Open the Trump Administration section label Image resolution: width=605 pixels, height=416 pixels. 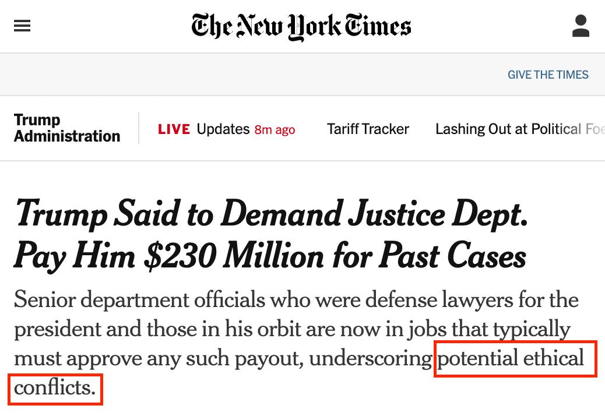(66, 128)
